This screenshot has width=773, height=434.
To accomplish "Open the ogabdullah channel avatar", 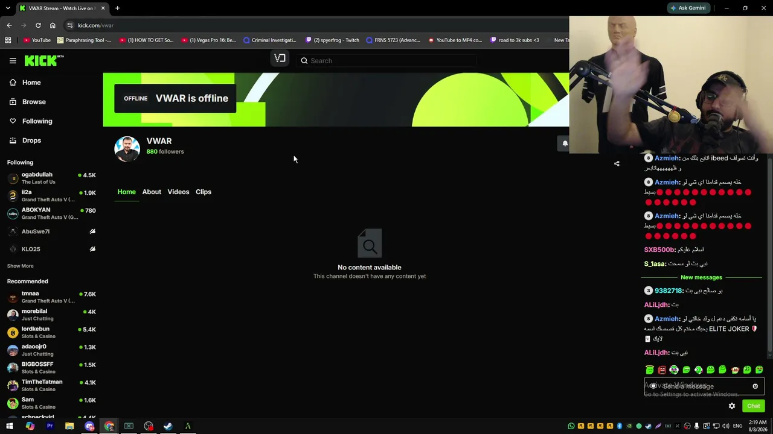I will click(13, 178).
